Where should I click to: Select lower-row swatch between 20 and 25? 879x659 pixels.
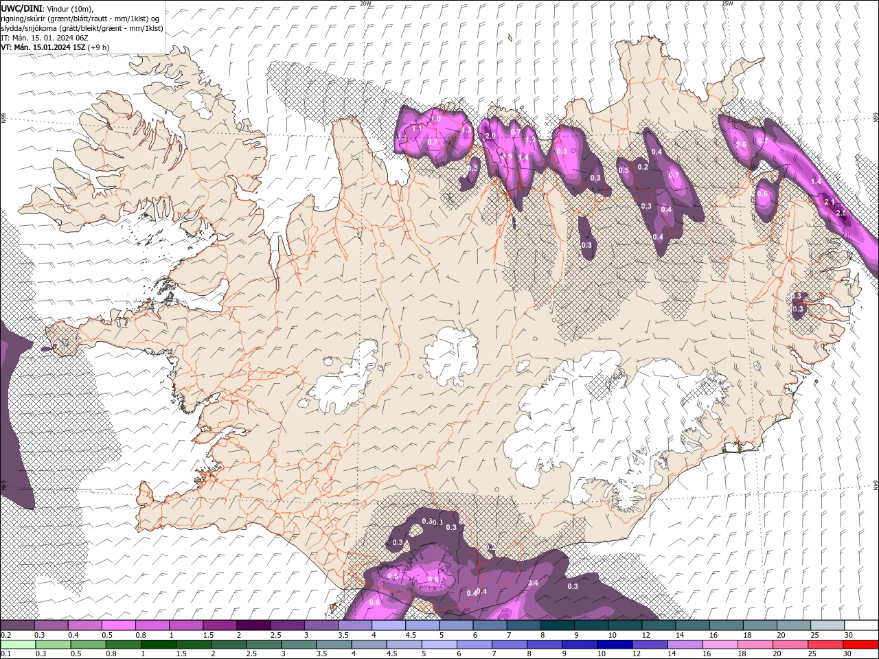[x=790, y=645]
